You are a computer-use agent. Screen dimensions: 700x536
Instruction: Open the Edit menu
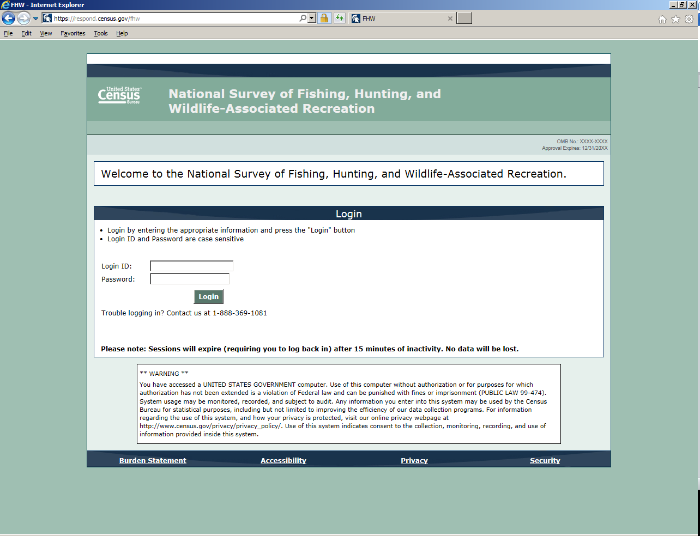pos(26,33)
